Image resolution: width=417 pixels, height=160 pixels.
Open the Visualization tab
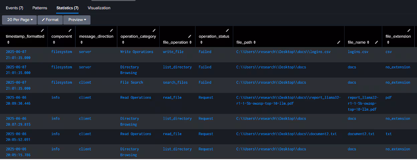tap(99, 8)
